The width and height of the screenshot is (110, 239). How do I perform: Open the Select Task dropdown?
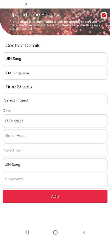click(x=55, y=150)
